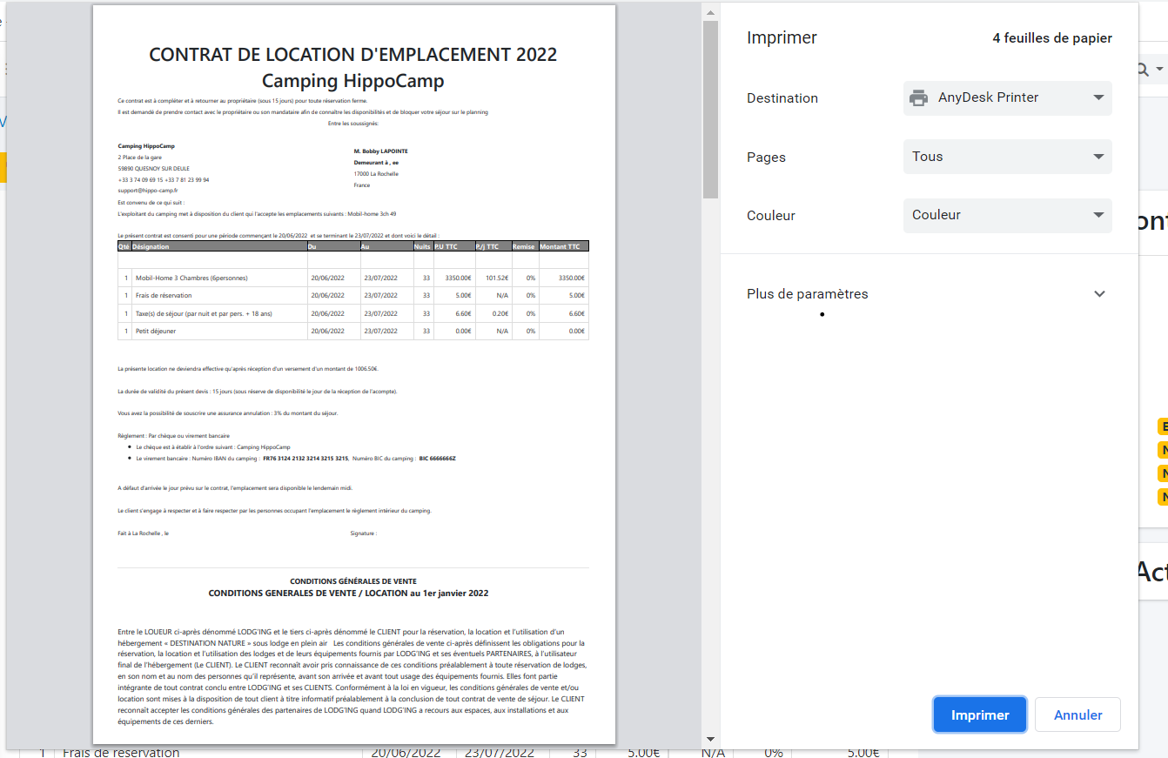
Task: Click the preview scrollbar's up arrow
Action: [710, 13]
